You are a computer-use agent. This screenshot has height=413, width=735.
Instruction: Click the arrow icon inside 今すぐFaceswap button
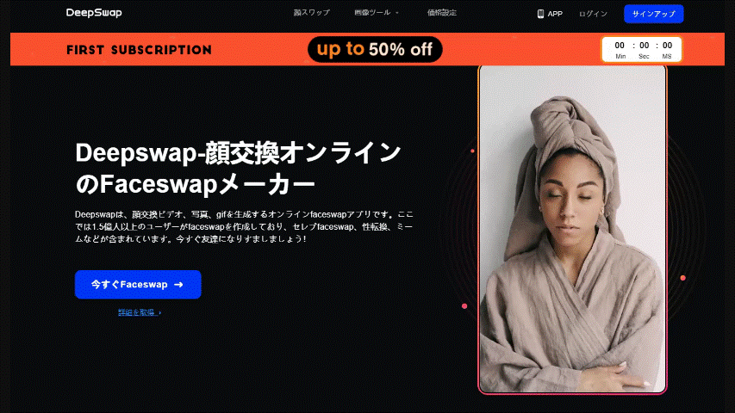tap(178, 285)
